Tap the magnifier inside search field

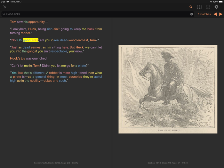pyautogui.click(x=4, y=14)
